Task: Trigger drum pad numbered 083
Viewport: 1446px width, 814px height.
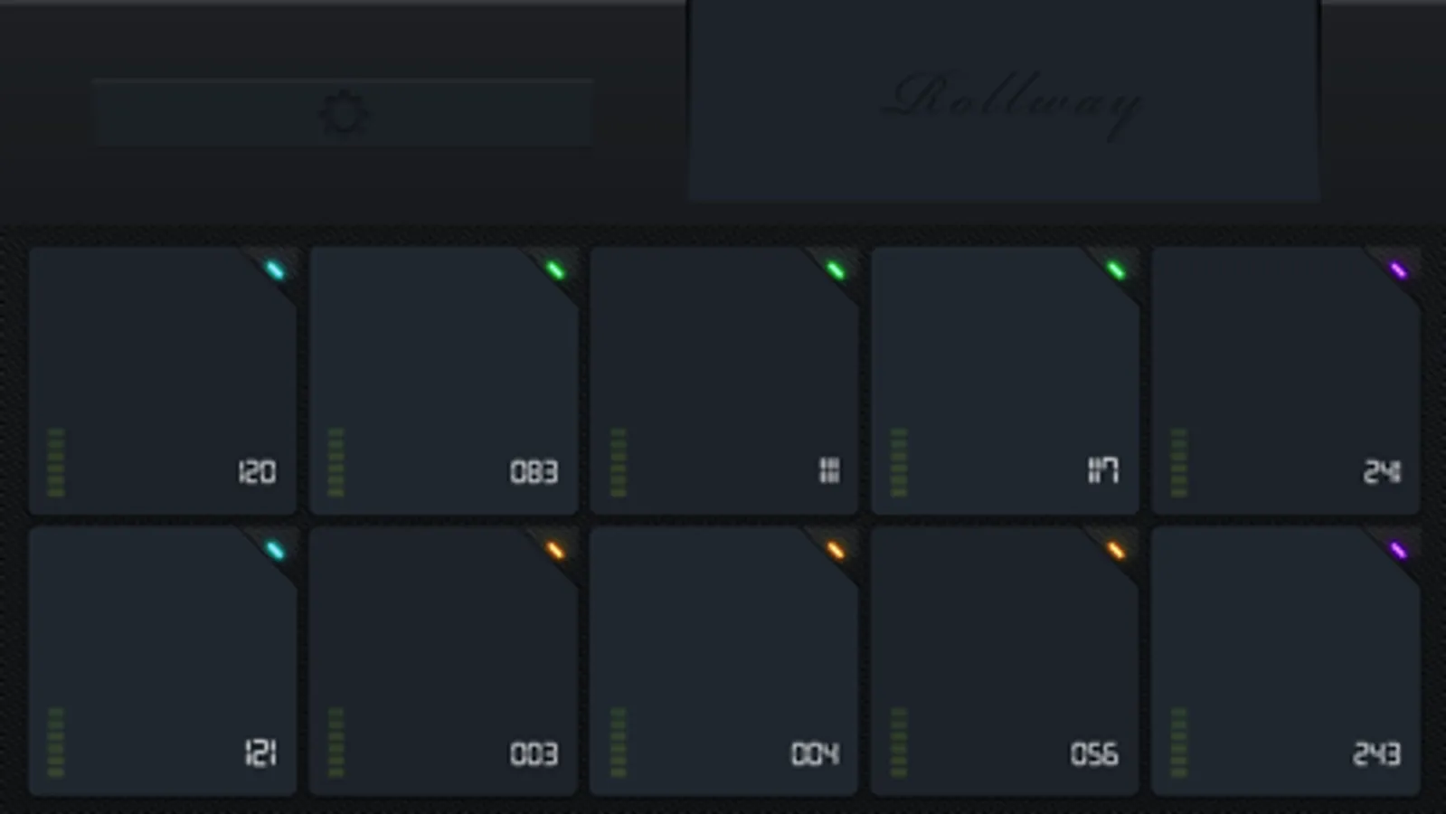Action: pos(443,381)
